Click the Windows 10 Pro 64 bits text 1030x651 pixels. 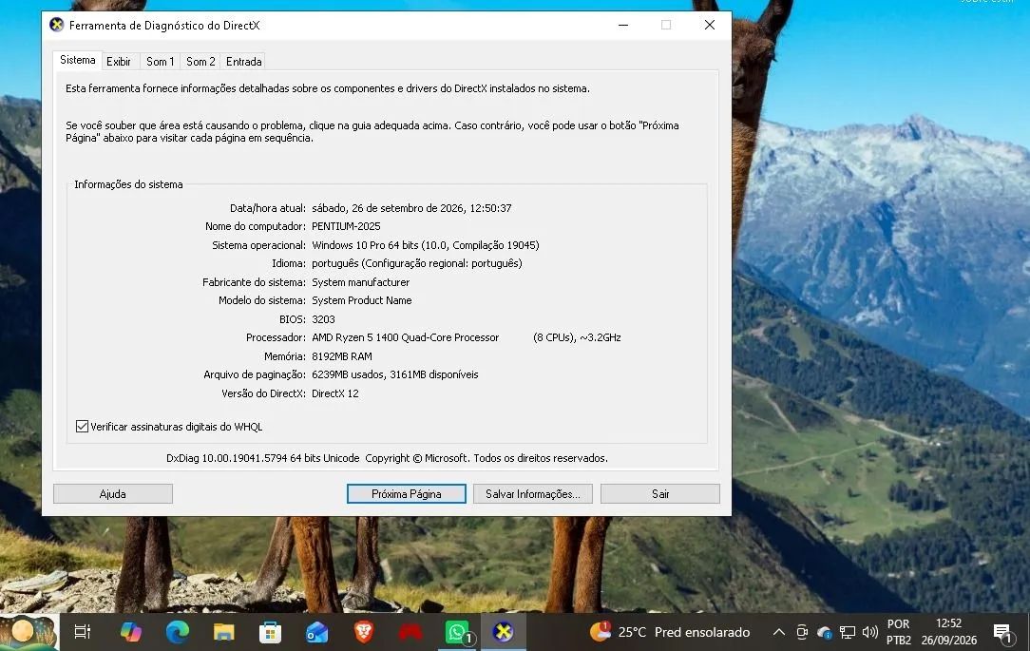click(x=426, y=245)
